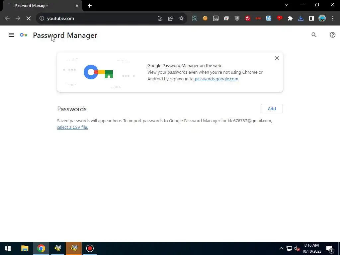Viewport: 340px width, 255px height.
Task: Open the Chrome three-dot menu
Action: click(x=333, y=19)
